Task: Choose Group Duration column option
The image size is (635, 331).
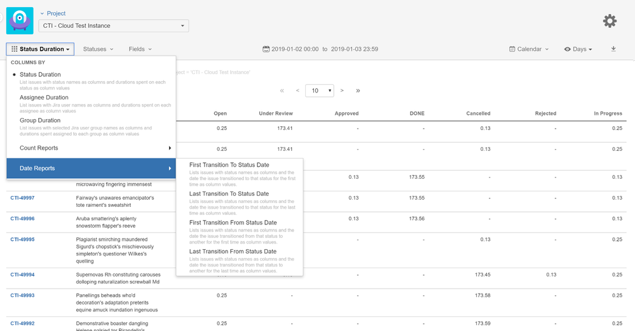Action: click(x=40, y=120)
